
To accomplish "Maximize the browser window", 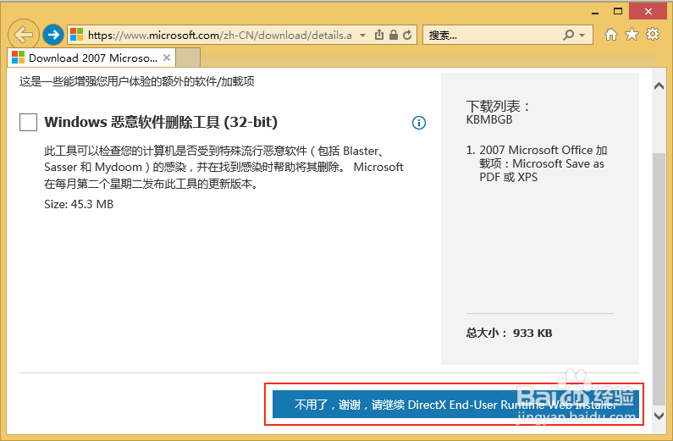I will point(618,12).
